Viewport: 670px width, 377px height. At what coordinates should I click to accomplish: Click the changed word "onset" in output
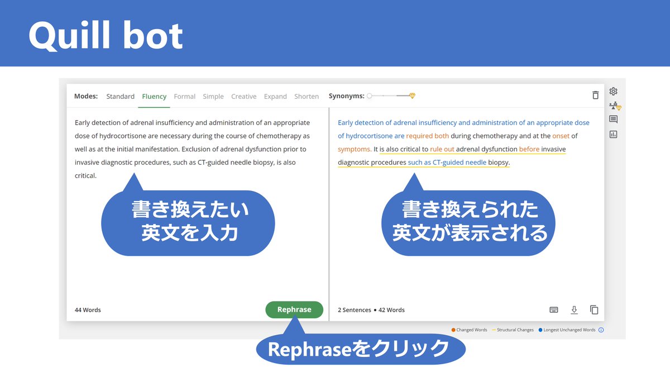pyautogui.click(x=561, y=136)
